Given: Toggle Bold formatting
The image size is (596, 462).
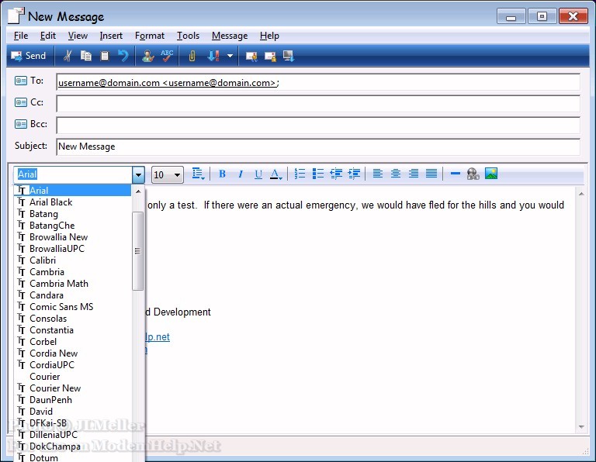Looking at the screenshot, I should click(x=222, y=174).
